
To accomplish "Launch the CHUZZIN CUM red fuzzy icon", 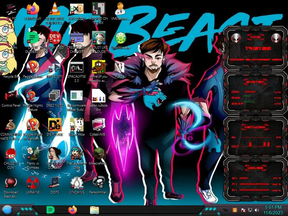I will click(11, 154).
